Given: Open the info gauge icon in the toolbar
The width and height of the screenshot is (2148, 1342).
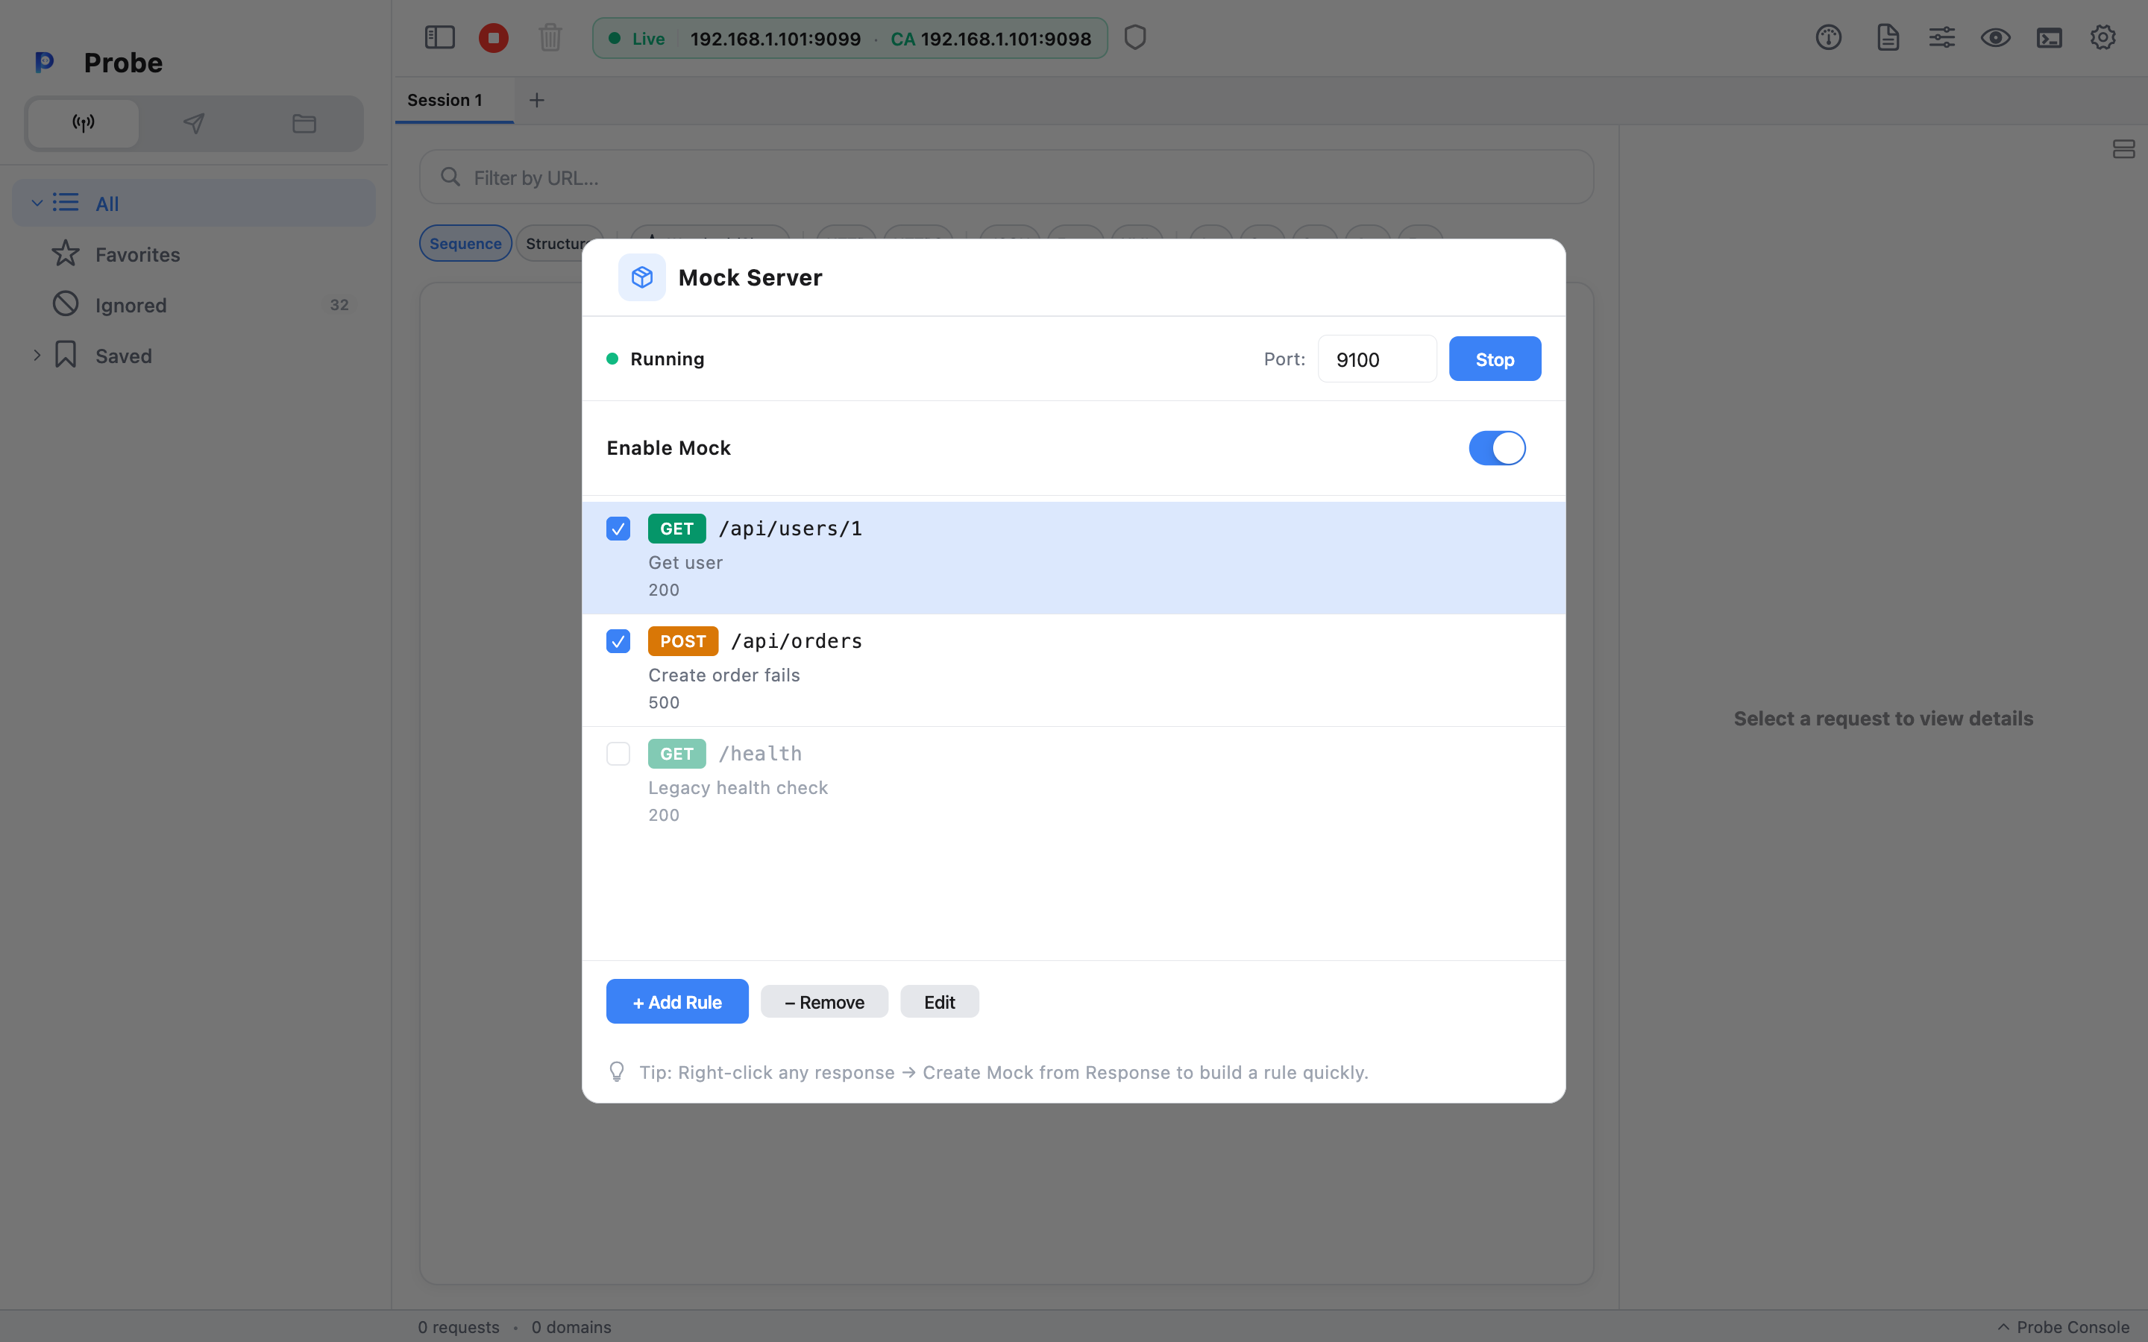Looking at the screenshot, I should 1829,37.
